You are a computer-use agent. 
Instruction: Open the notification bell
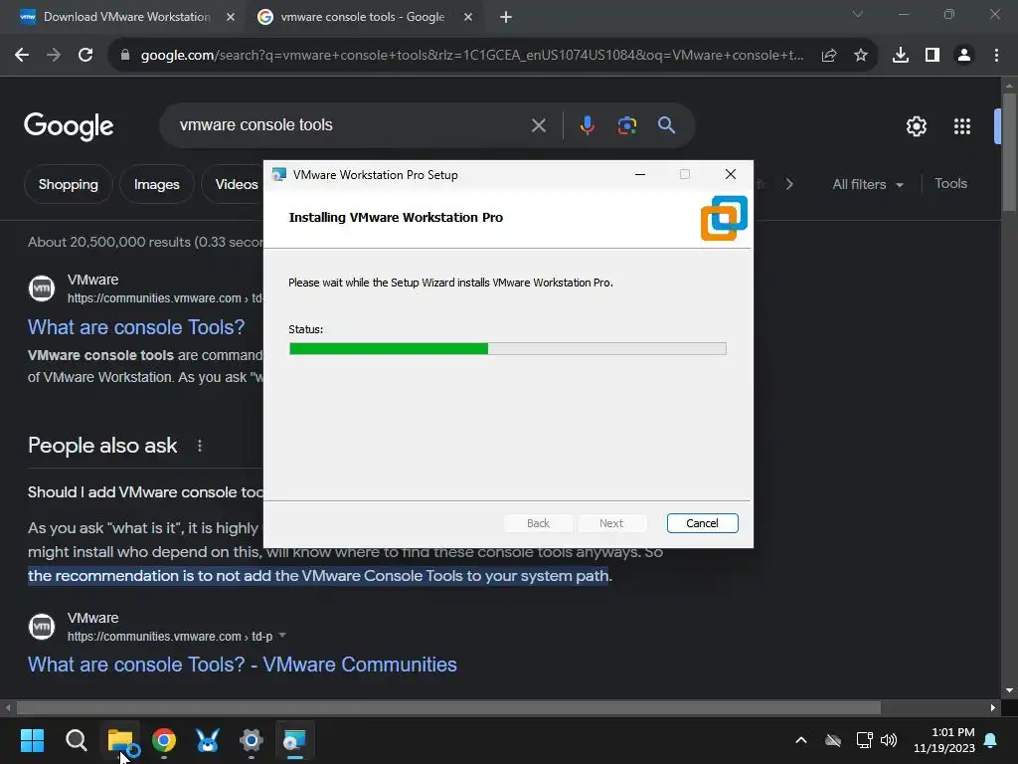(990, 740)
